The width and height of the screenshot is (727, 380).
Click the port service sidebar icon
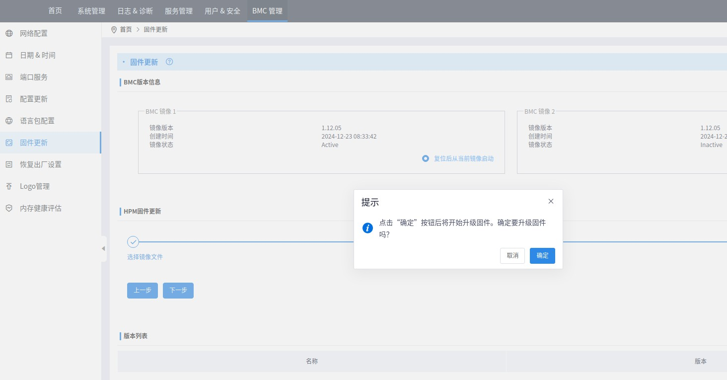point(9,77)
